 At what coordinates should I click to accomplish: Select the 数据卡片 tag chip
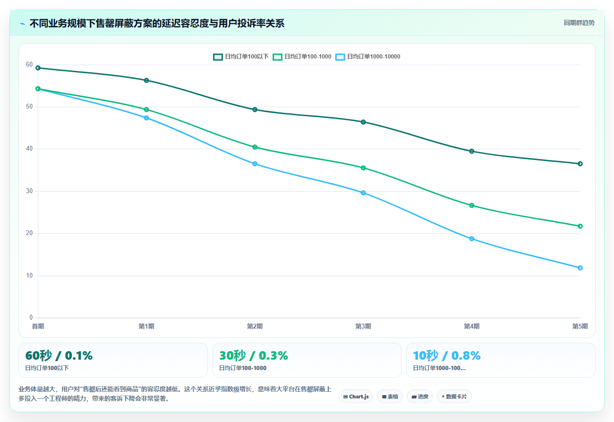point(454,397)
